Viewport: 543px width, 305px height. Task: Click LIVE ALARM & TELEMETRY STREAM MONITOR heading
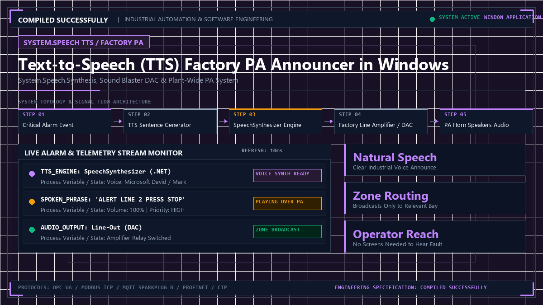(x=104, y=153)
